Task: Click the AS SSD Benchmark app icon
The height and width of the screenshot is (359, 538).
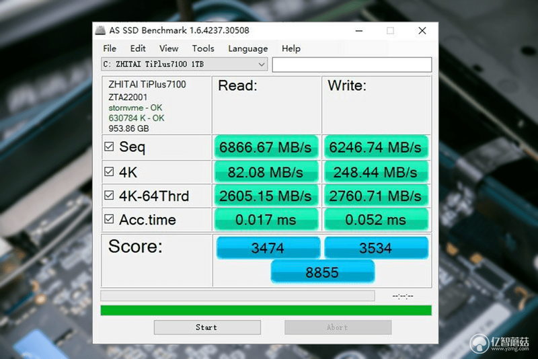Action: (100, 30)
